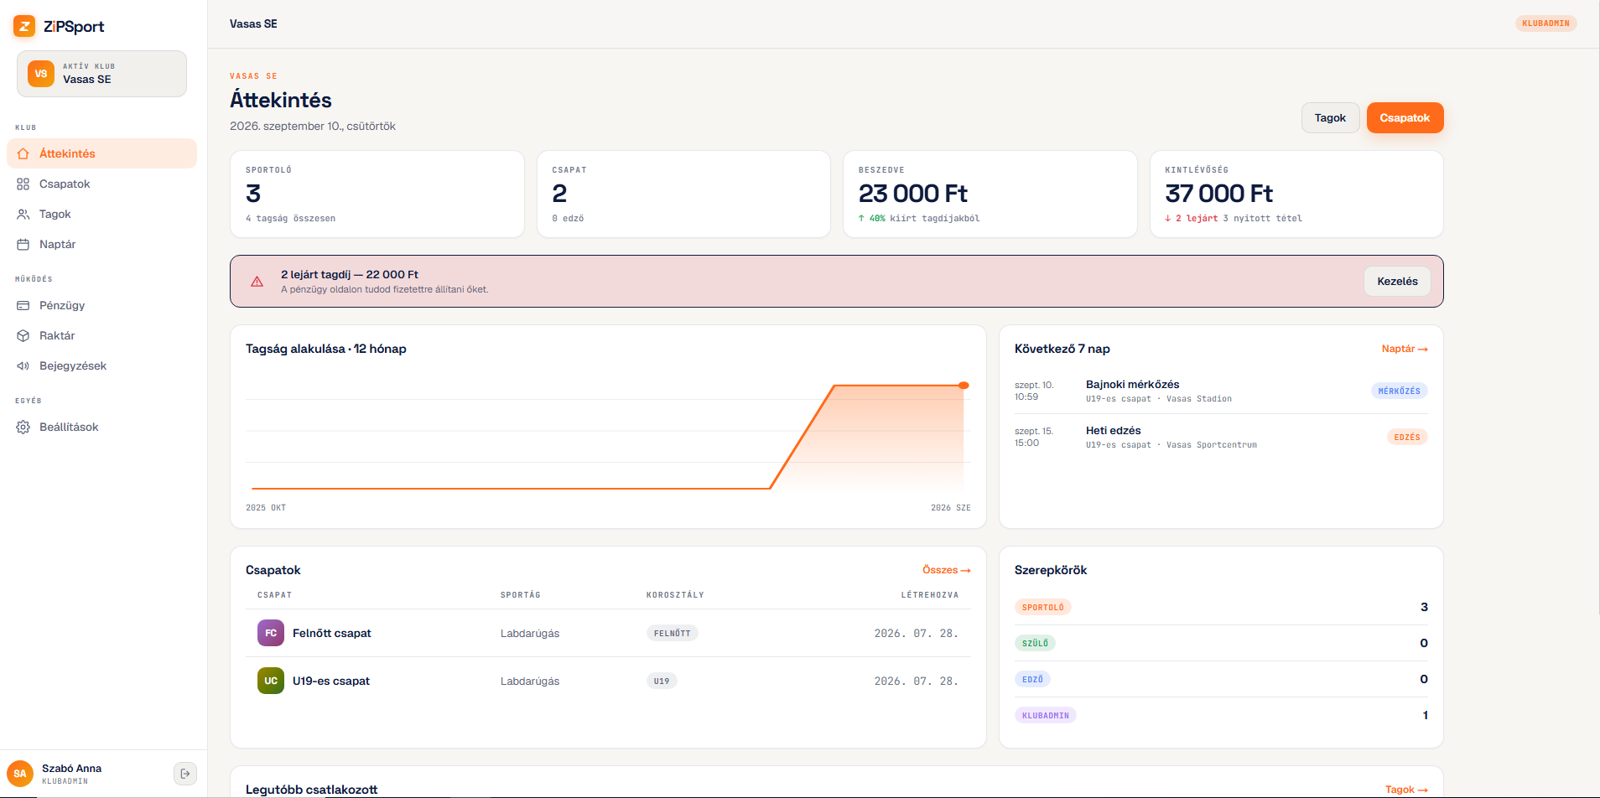
Task: Click the VS club avatar badge
Action: coord(41,74)
